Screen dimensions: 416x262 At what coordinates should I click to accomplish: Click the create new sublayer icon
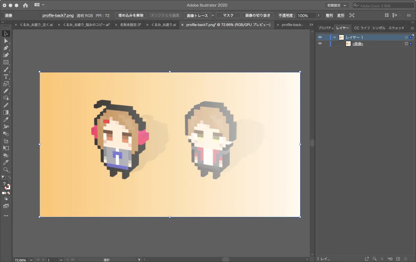pyautogui.click(x=390, y=259)
